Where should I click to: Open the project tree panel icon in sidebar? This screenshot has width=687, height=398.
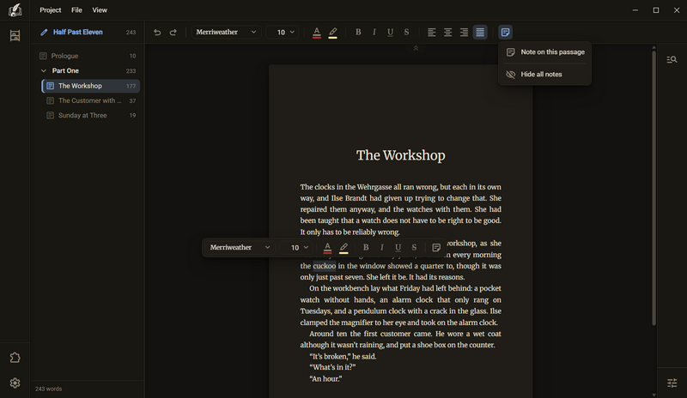(x=15, y=35)
